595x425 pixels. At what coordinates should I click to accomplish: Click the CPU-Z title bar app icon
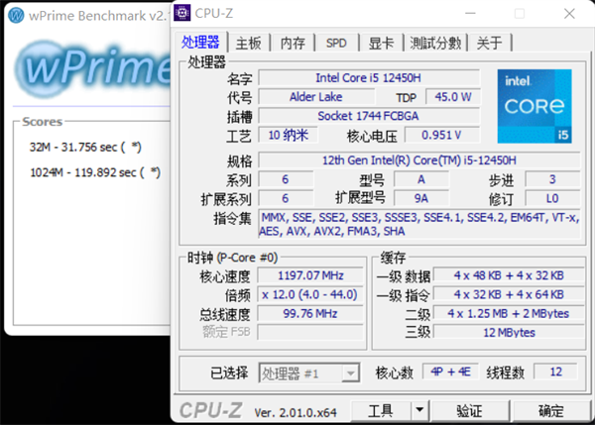[185, 14]
